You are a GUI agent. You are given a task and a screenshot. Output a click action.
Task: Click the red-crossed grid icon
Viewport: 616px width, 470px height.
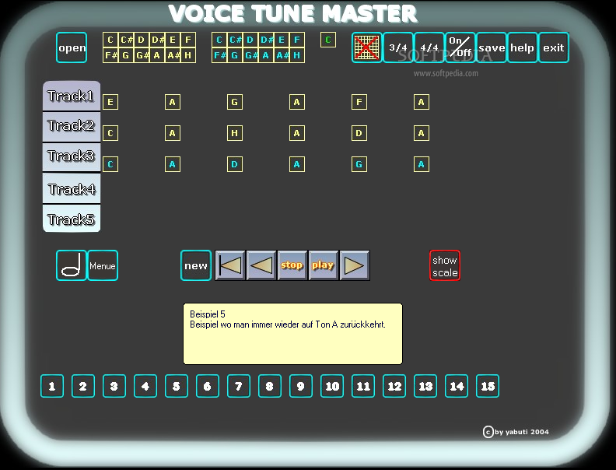[366, 47]
